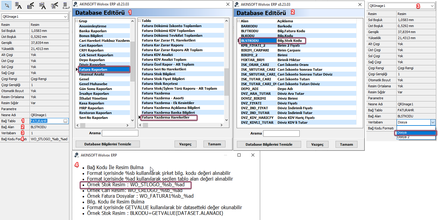Click Tamam in the Alan editor window
The image size is (438, 220).
(x=346, y=144)
